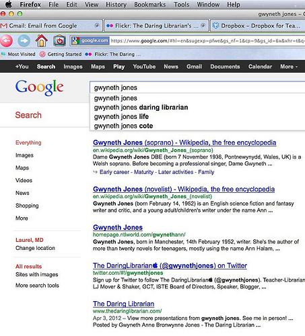The height and width of the screenshot is (336, 305).
Task: Click Images in the Google bar
Action: click(x=73, y=67)
